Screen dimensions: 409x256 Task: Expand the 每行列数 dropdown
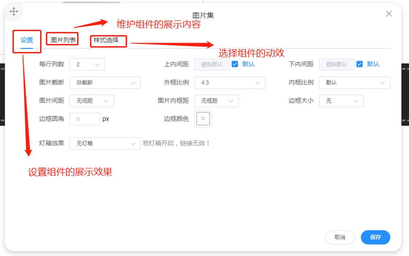pos(87,64)
